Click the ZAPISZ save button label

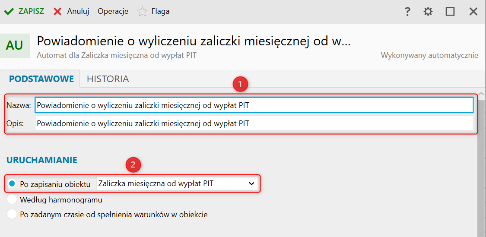pyautogui.click(x=31, y=12)
